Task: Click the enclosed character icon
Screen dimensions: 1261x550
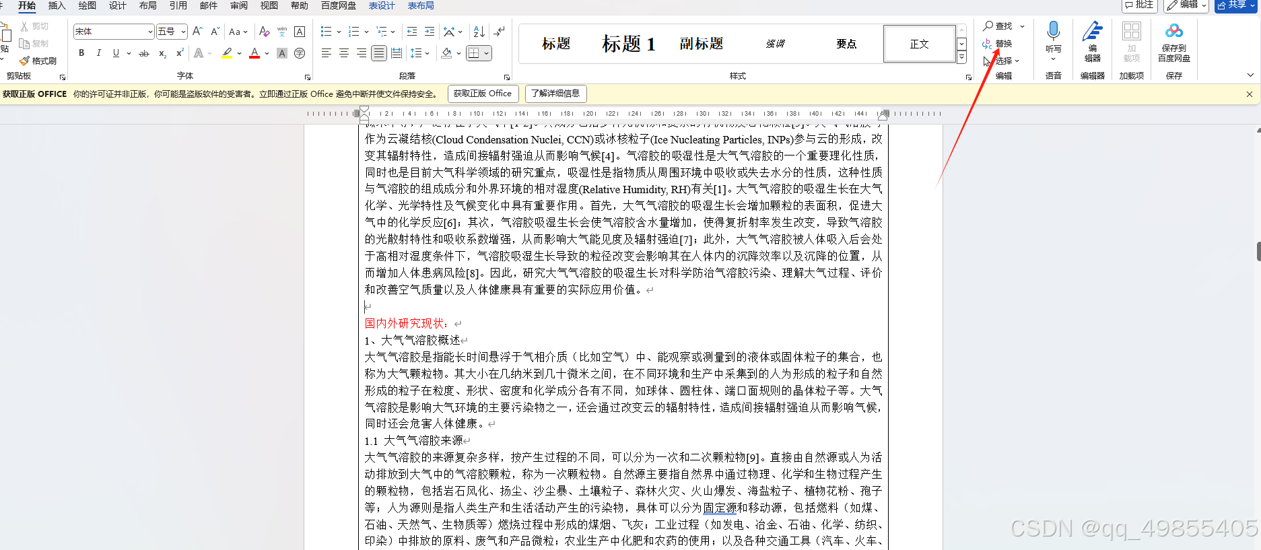Action: [x=300, y=53]
